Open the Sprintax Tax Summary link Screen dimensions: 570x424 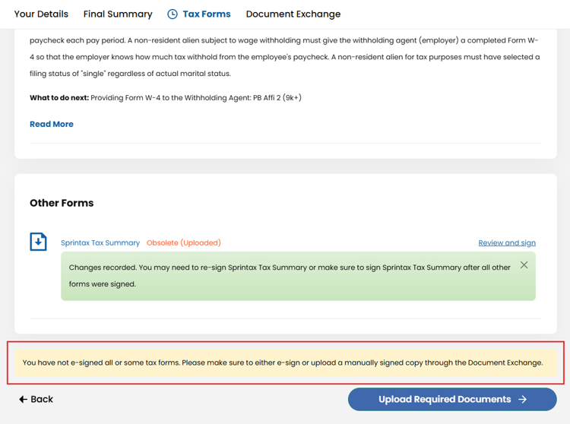100,242
